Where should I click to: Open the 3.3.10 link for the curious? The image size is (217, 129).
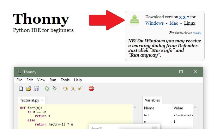coord(197,33)
